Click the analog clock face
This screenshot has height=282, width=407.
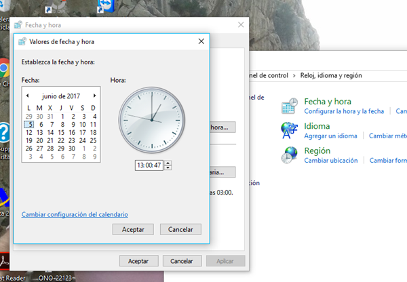click(152, 120)
